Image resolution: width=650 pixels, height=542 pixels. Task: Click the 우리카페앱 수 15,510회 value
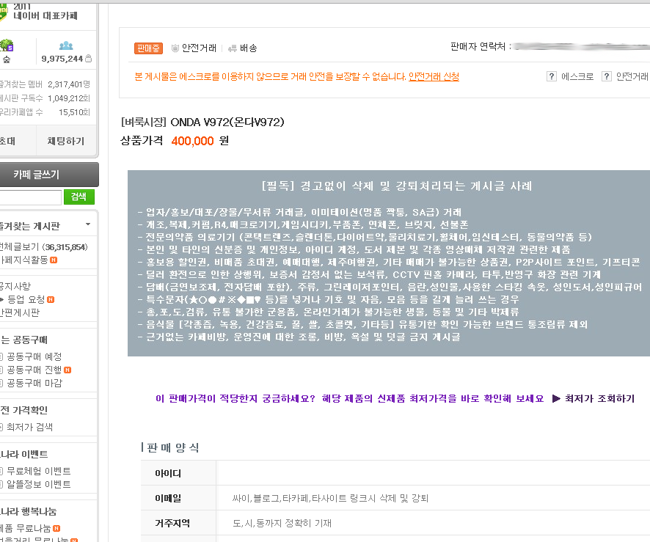74,112
